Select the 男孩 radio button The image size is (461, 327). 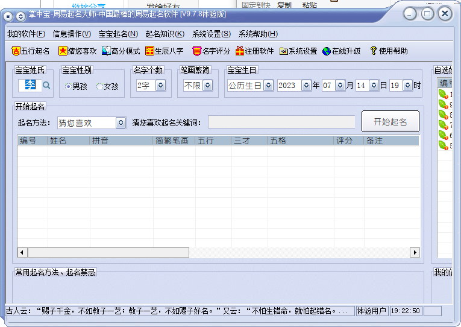(68, 86)
